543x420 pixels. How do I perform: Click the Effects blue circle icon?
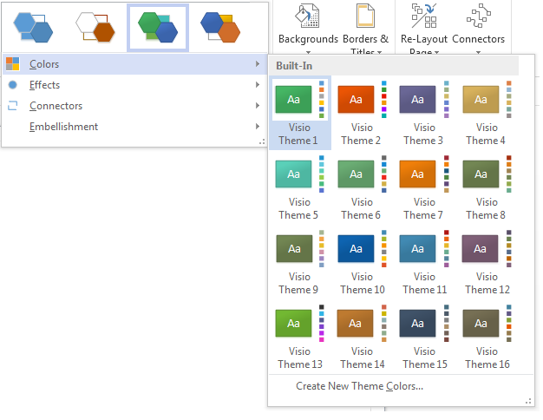coord(13,85)
